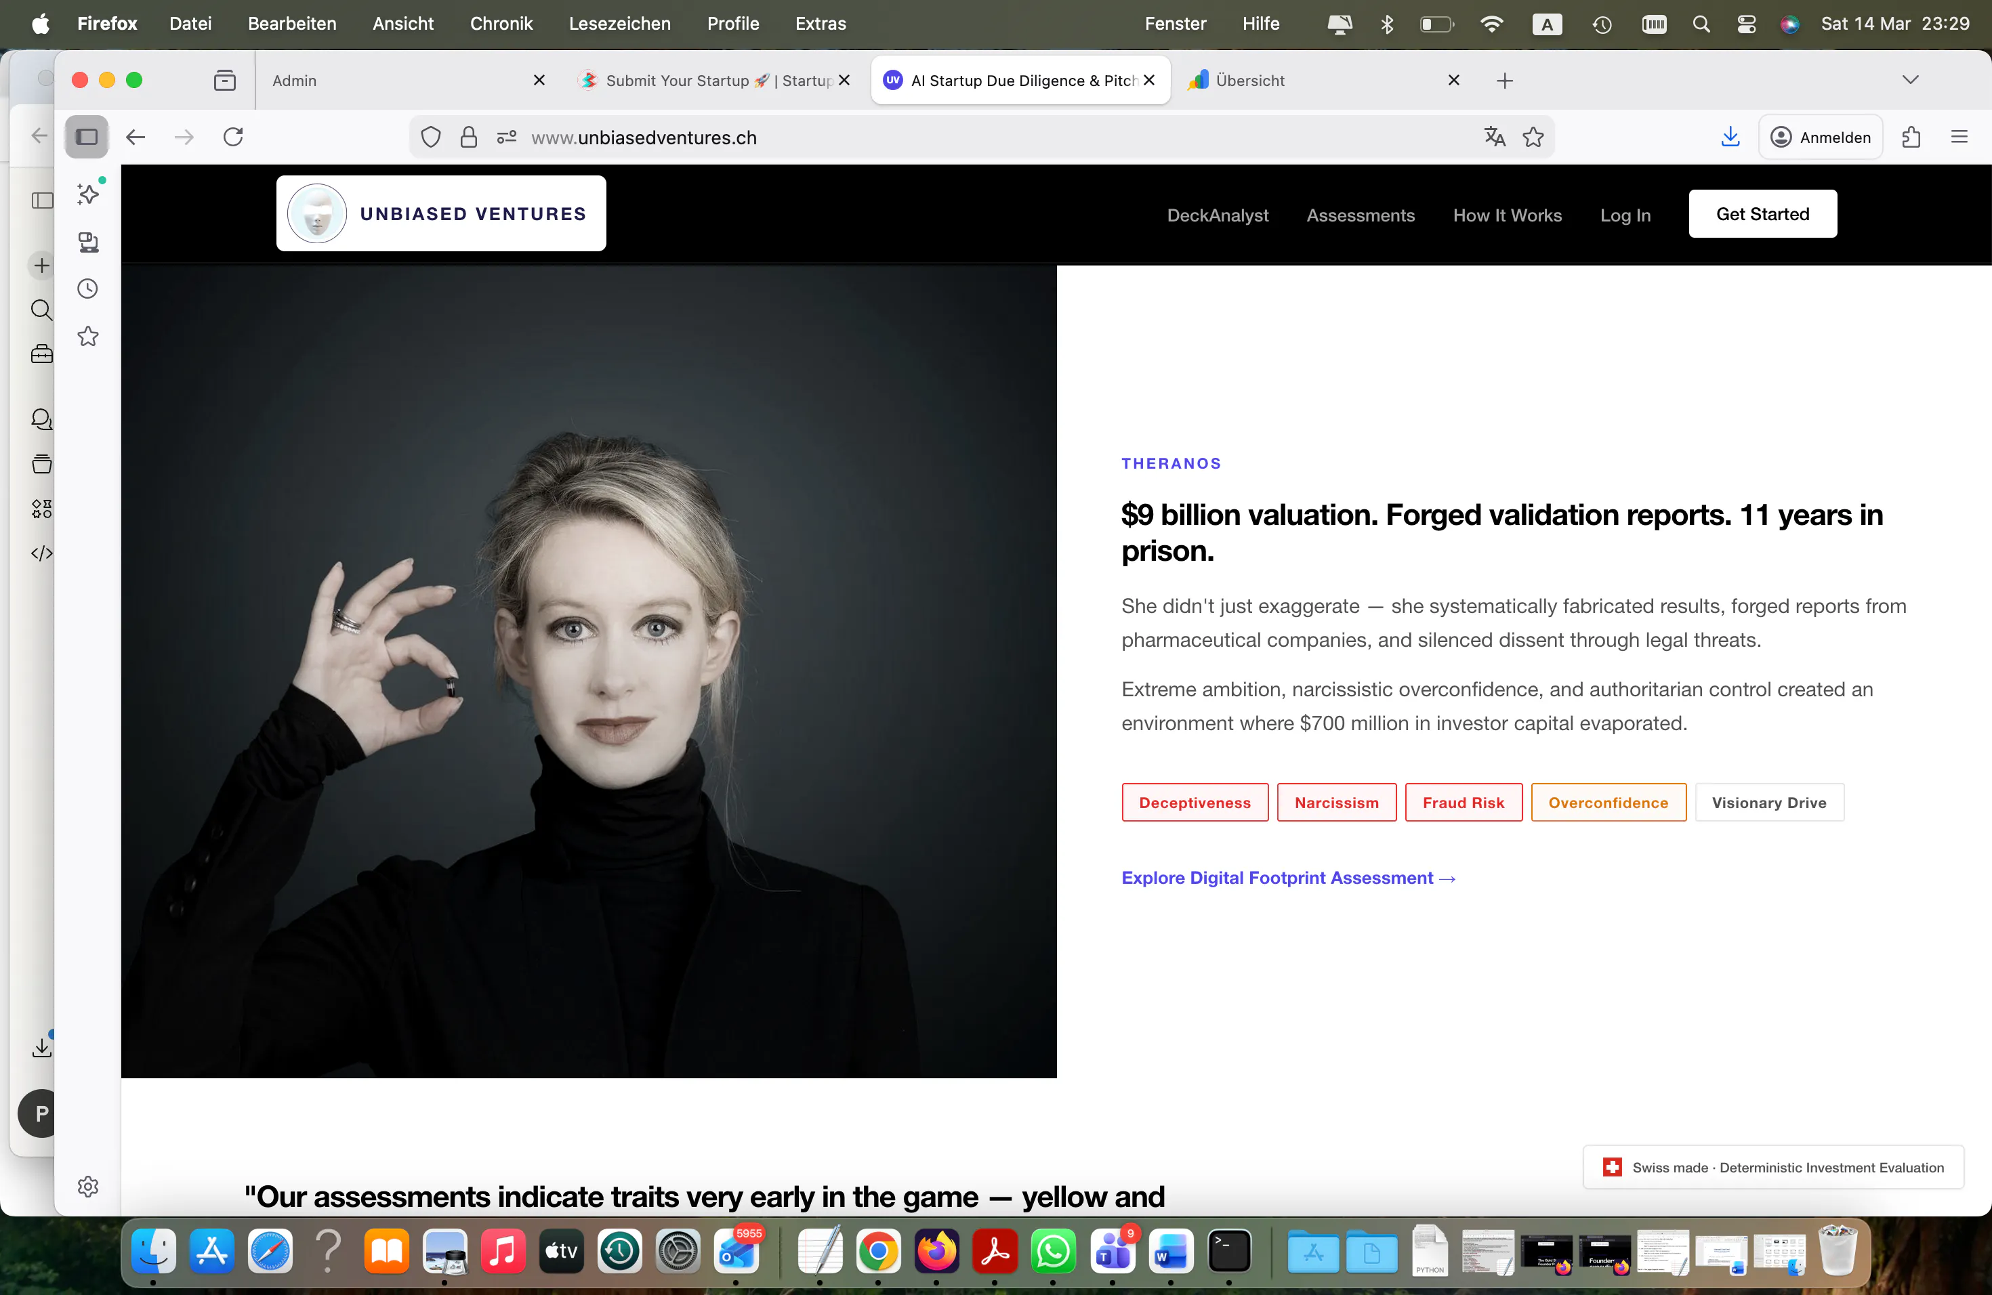The width and height of the screenshot is (1992, 1295).
Task: Open Time Machine menu bar icon
Action: (x=1602, y=24)
